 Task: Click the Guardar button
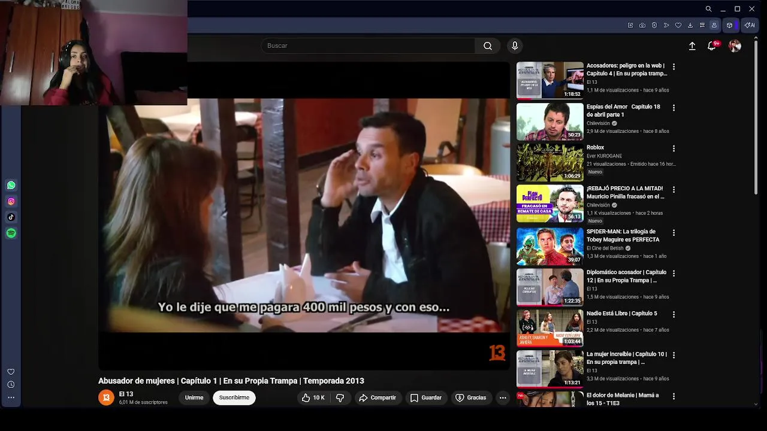(x=426, y=397)
